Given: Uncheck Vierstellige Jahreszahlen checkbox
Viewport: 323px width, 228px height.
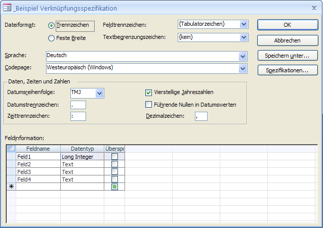Looking at the screenshot, I should pyautogui.click(x=149, y=93).
